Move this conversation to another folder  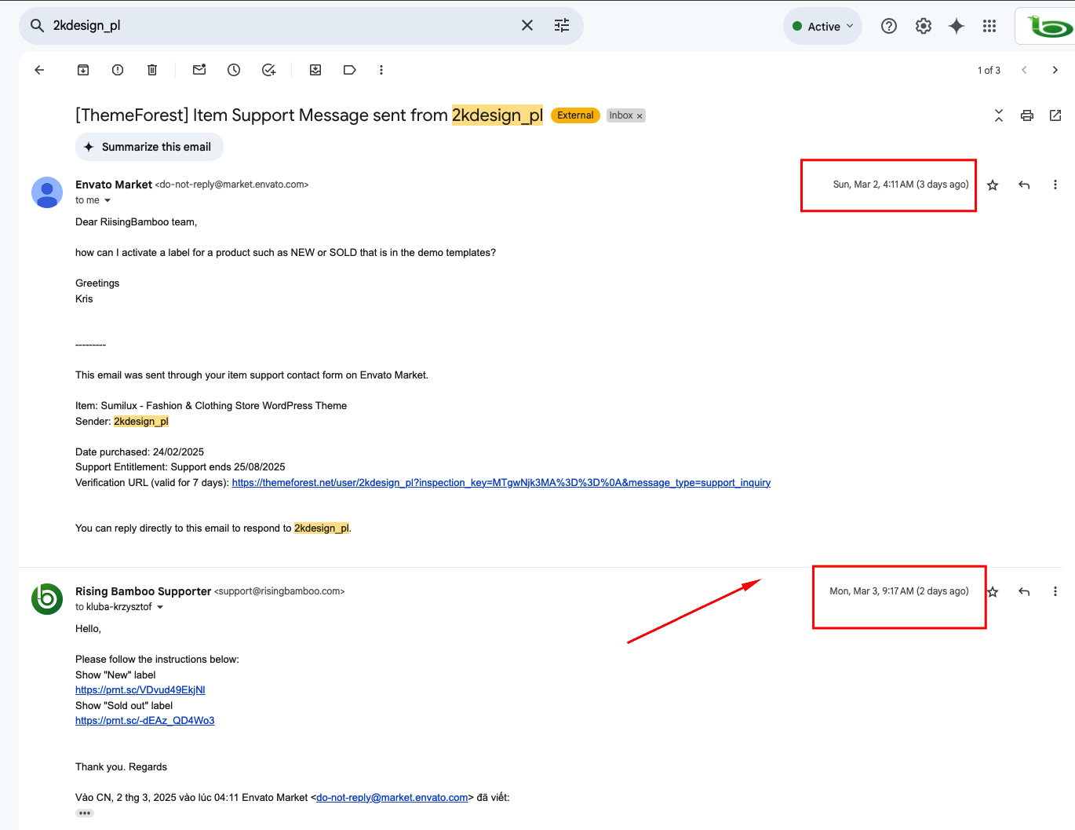coord(315,70)
